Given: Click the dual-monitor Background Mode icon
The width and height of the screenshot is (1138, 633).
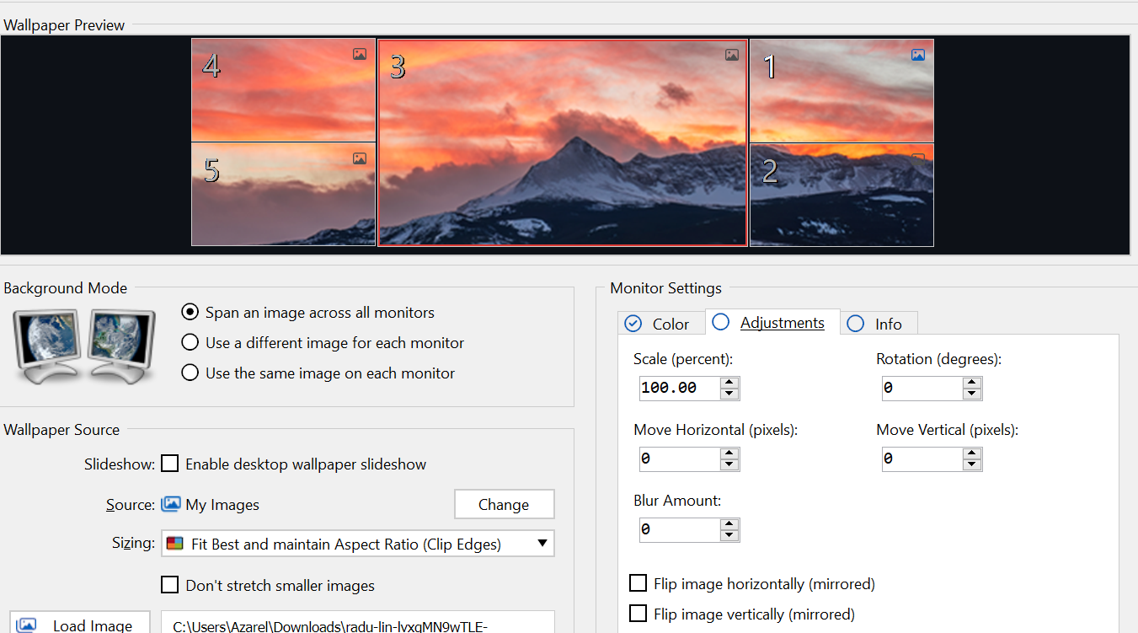Looking at the screenshot, I should coord(84,346).
